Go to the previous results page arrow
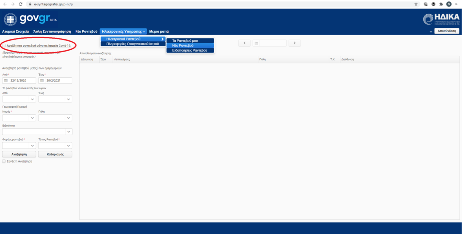This screenshot has width=462, height=234. [x=244, y=43]
